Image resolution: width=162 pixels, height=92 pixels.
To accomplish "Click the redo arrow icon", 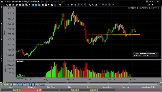I will (75, 5).
